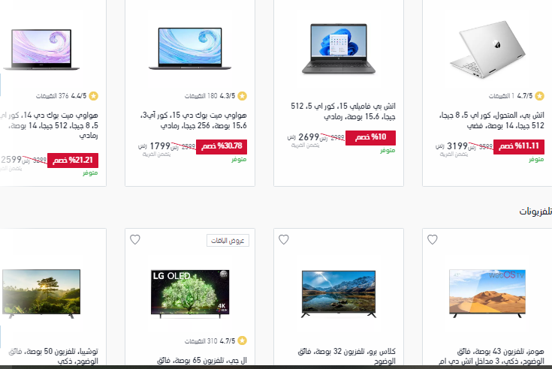This screenshot has height=369, width=552.
Task: Open the Class Pro 32-inch TV image
Action: coord(339,294)
